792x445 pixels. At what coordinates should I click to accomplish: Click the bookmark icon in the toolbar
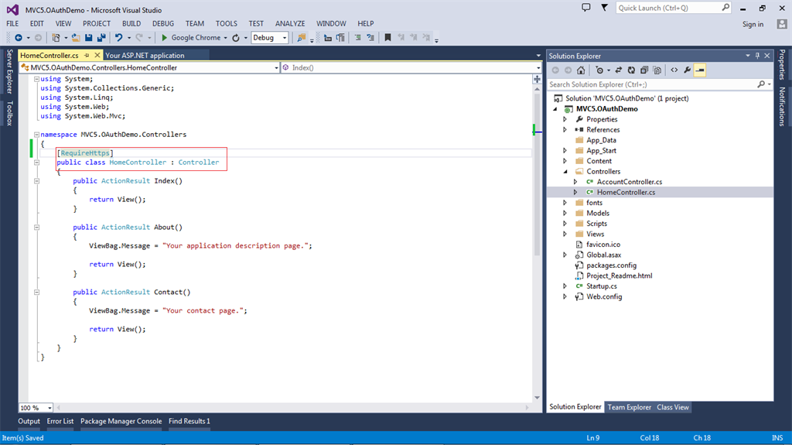(x=387, y=37)
